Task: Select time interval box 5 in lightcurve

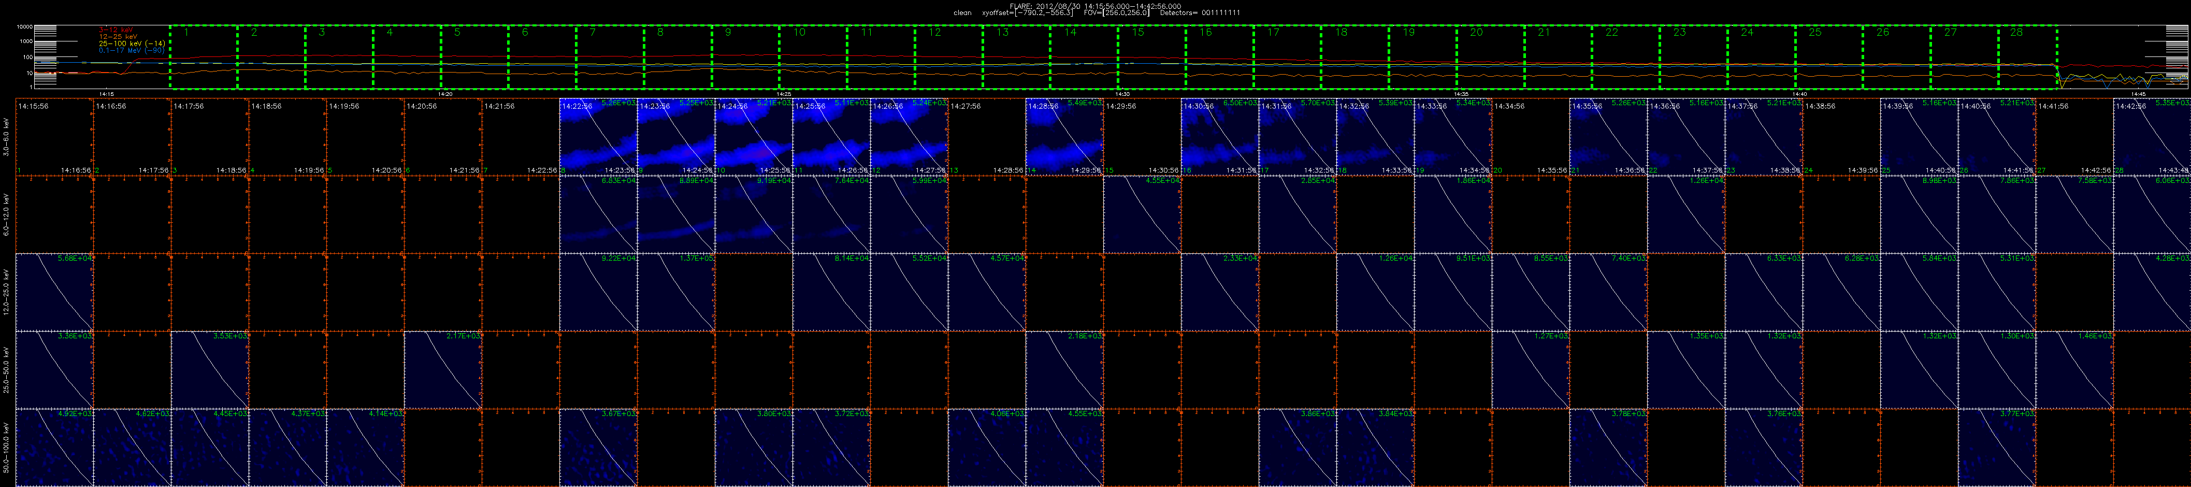Action: point(474,57)
